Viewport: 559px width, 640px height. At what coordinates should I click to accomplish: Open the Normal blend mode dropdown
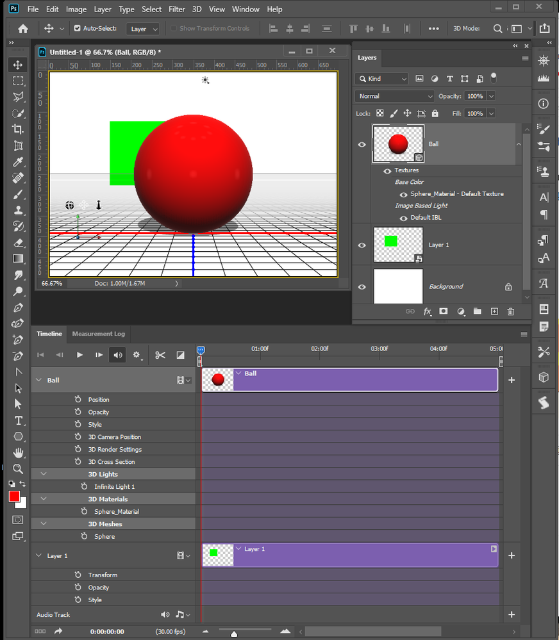394,95
